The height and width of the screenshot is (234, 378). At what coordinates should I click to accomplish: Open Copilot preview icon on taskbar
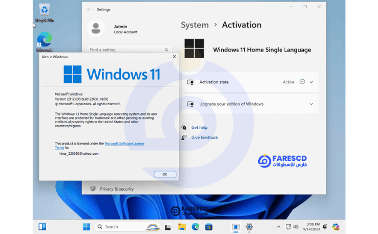click(336, 227)
